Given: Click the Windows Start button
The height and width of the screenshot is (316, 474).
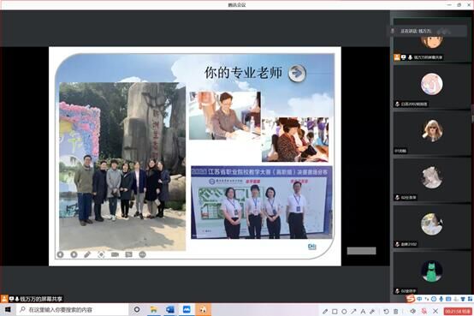Looking at the screenshot, I should [x=8, y=310].
